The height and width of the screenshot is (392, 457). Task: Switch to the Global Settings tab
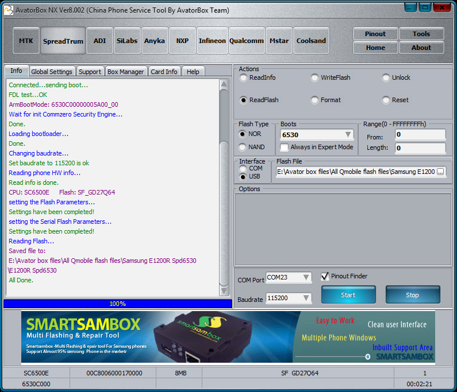pyautogui.click(x=52, y=72)
